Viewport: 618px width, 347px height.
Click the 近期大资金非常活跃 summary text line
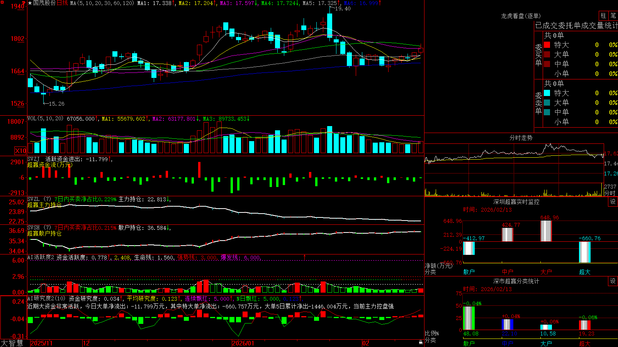[211, 306]
